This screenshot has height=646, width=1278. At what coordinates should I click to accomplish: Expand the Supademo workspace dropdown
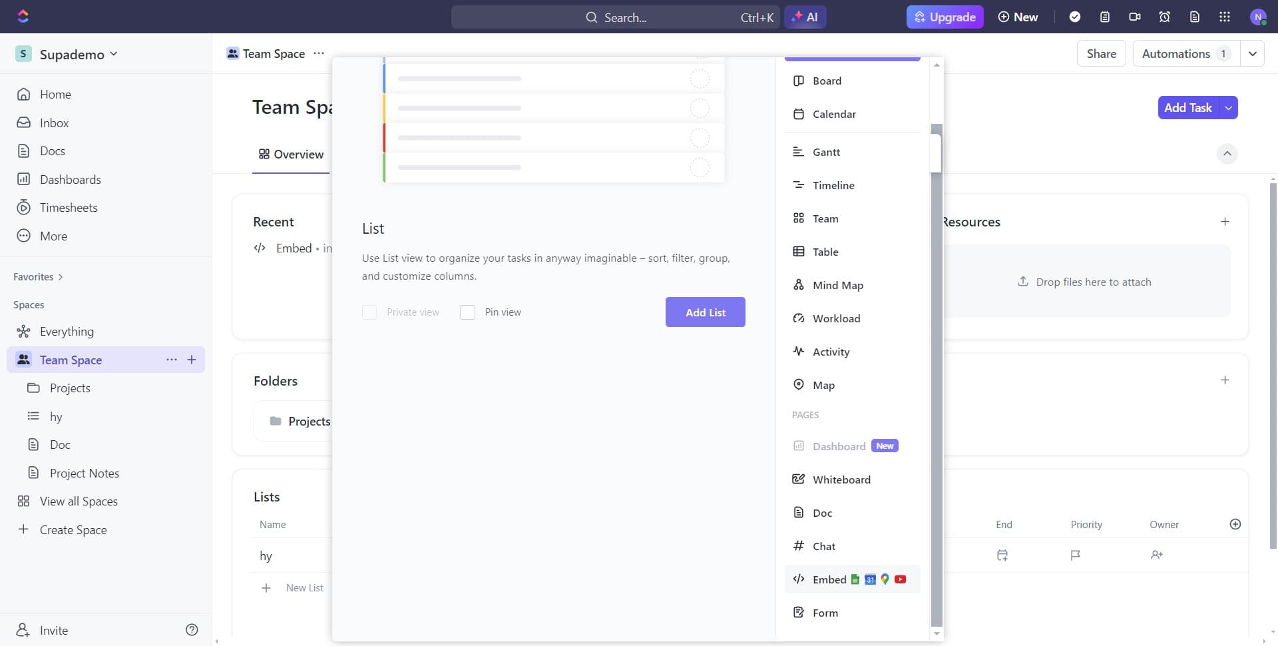(x=114, y=54)
